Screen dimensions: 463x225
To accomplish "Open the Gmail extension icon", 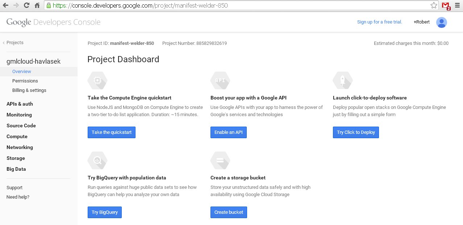I will pyautogui.click(x=446, y=6).
